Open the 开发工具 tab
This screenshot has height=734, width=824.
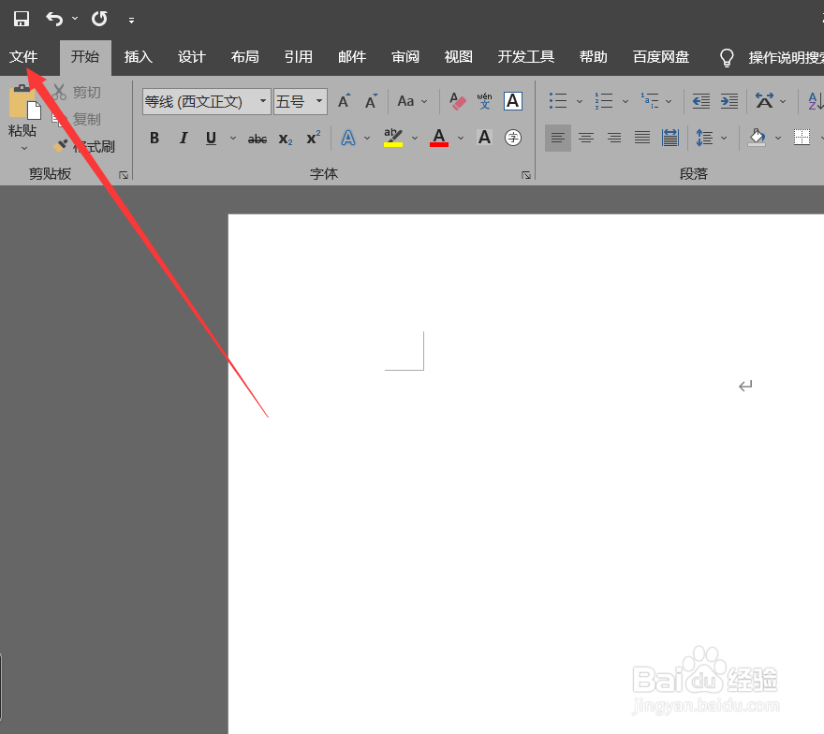coord(525,57)
